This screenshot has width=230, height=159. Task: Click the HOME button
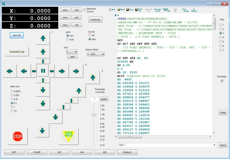[x=36, y=152]
